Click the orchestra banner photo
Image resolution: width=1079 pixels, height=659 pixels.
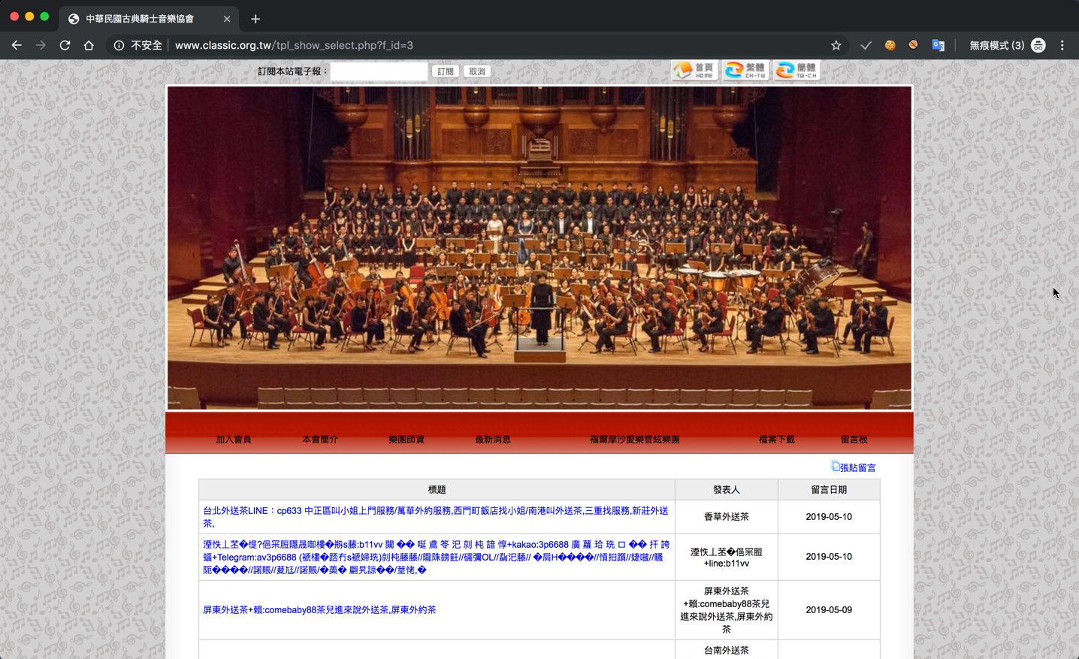click(x=539, y=248)
